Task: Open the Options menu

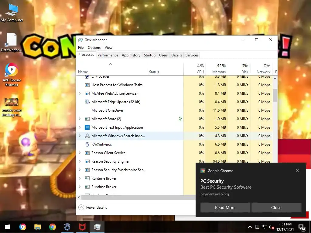Action: [94, 48]
